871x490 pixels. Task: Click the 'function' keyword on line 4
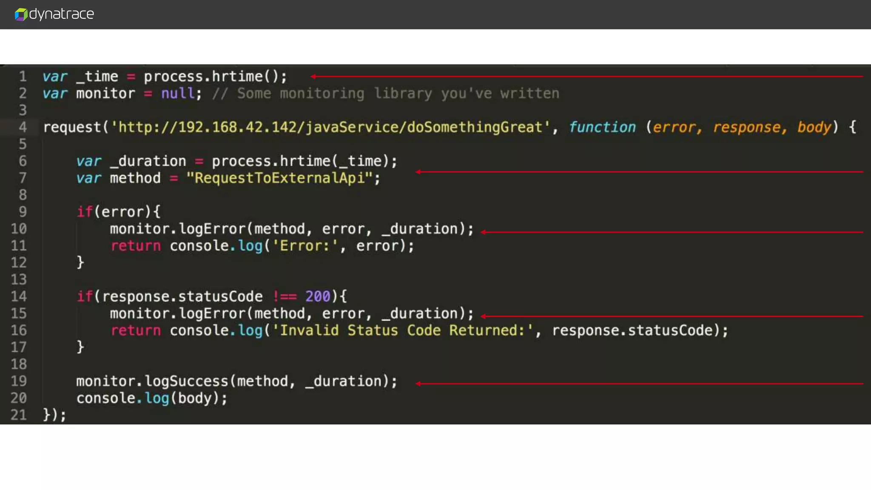602,127
